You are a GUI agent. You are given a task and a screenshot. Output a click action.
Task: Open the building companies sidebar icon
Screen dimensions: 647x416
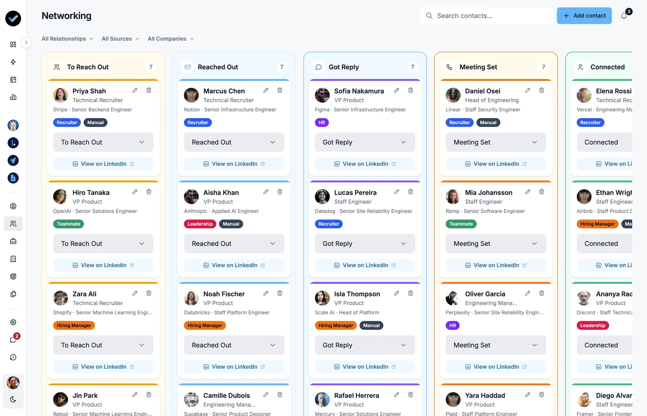click(x=13, y=259)
